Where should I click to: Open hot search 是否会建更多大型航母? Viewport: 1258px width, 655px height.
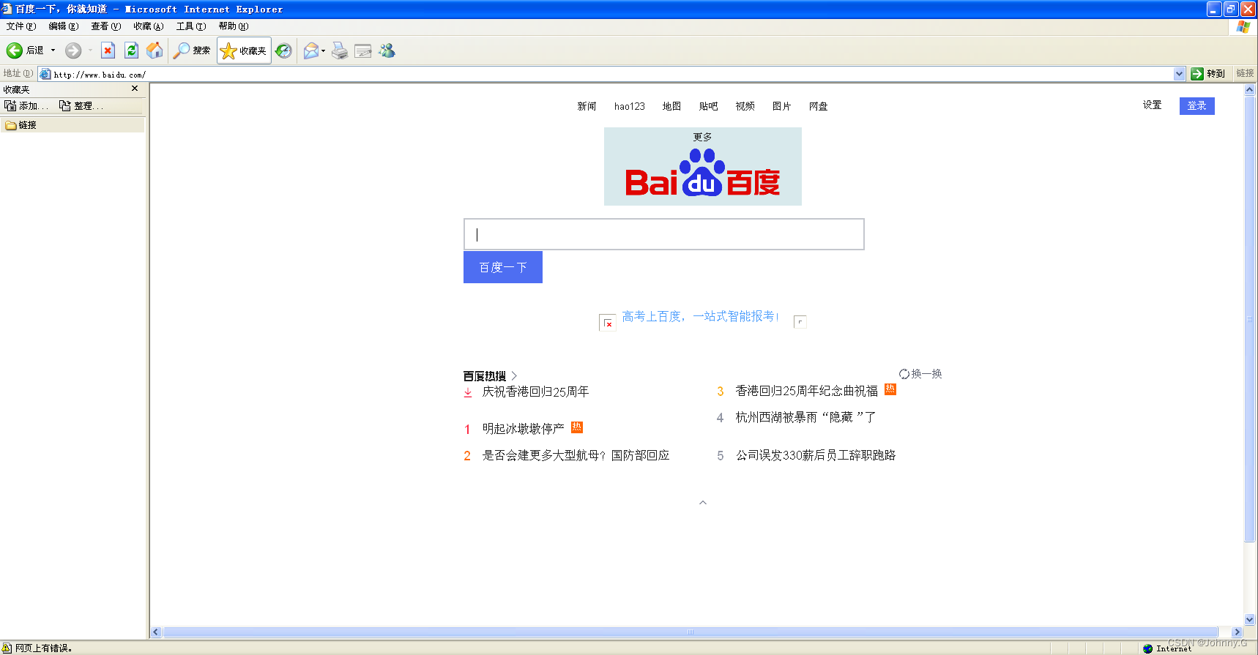pyautogui.click(x=576, y=455)
